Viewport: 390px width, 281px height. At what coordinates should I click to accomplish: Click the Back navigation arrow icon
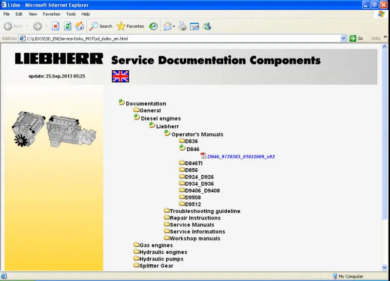8,26
